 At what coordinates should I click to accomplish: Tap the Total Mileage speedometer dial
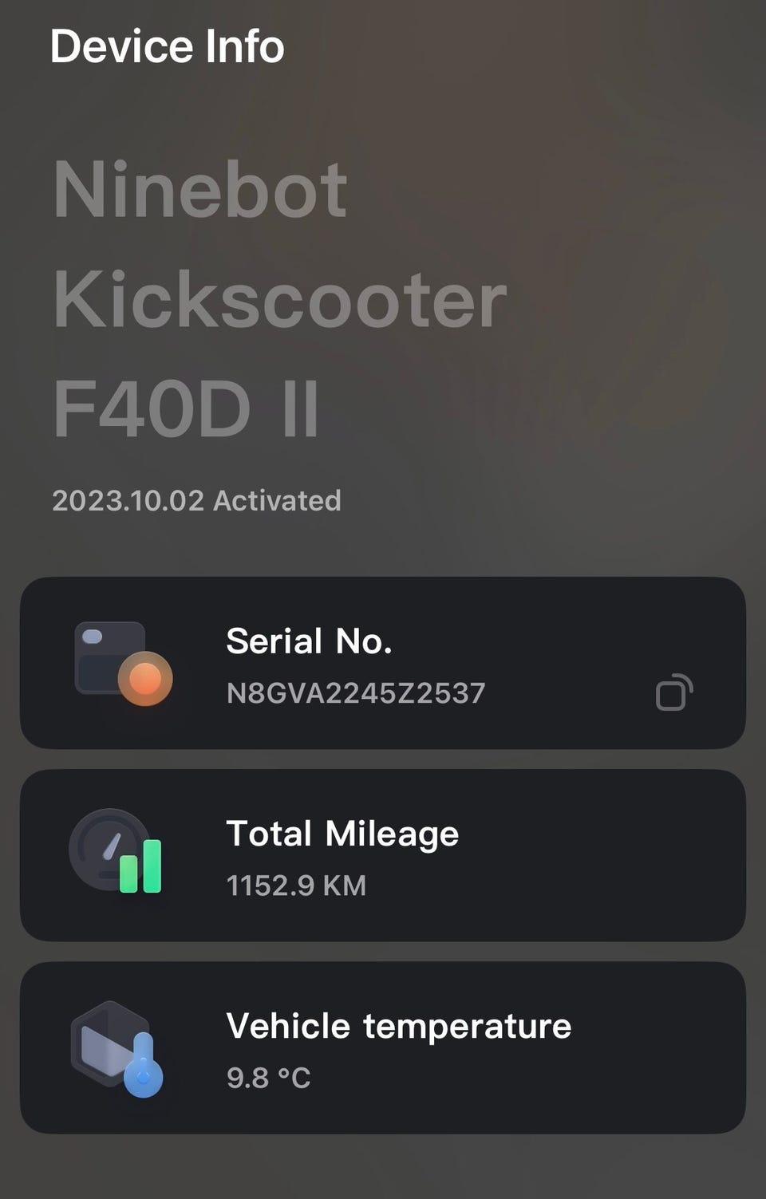point(104,847)
